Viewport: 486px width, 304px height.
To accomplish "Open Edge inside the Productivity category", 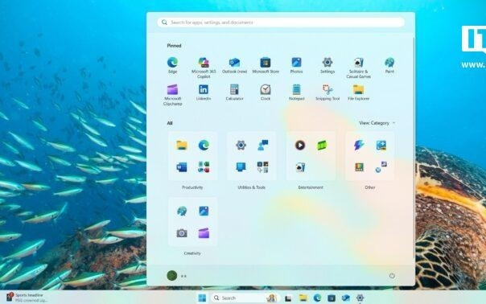I will click(204, 145).
